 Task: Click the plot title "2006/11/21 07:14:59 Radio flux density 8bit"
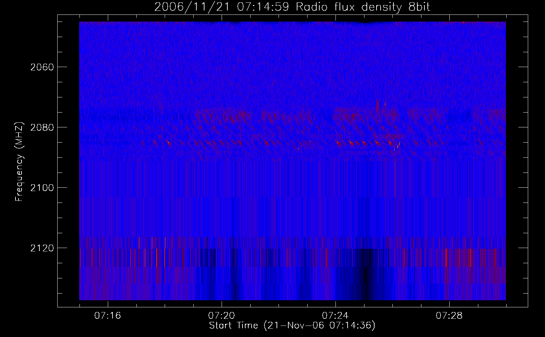(x=292, y=7)
